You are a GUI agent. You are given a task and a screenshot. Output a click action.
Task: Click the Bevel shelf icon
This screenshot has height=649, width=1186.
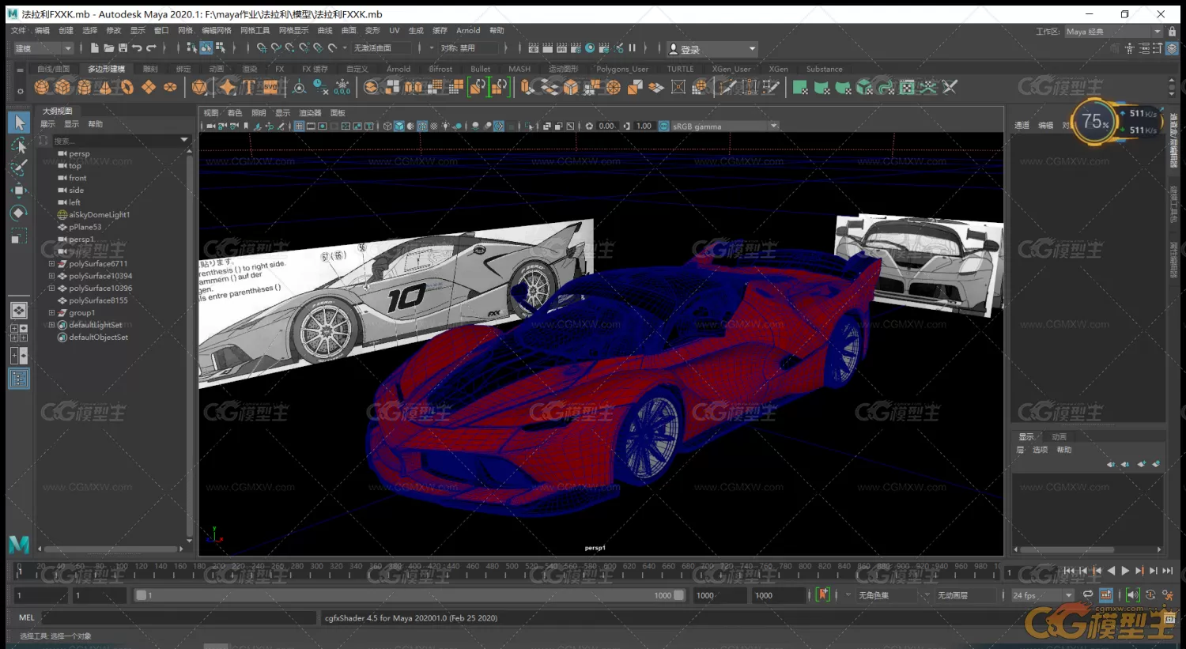point(570,87)
